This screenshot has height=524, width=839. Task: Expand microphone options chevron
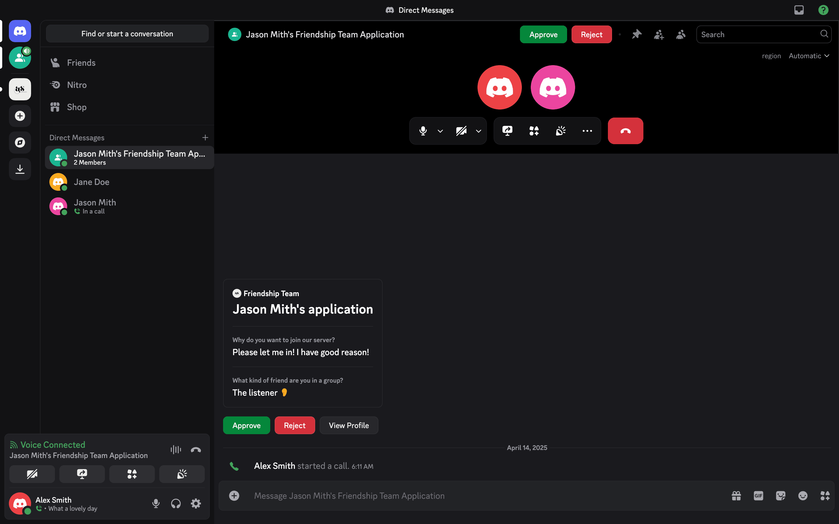[x=440, y=131]
